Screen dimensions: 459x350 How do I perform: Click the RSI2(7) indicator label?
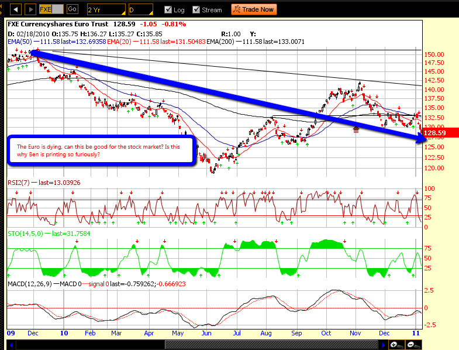(19, 183)
